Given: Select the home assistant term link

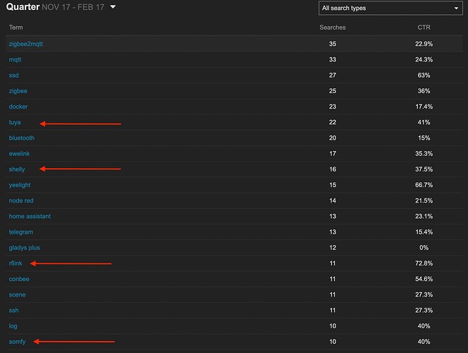Looking at the screenshot, I should (x=30, y=217).
